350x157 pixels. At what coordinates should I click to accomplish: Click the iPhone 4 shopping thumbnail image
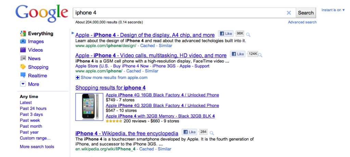[x=90, y=107]
